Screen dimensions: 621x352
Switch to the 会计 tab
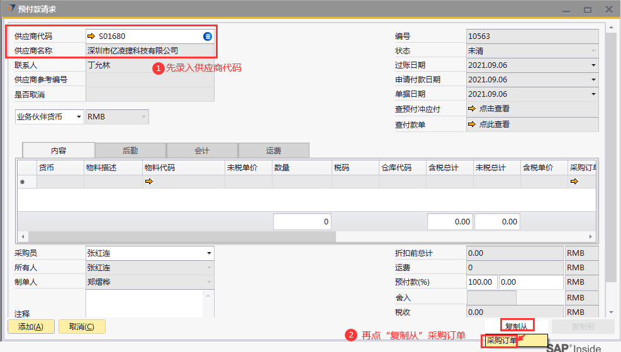(x=202, y=151)
